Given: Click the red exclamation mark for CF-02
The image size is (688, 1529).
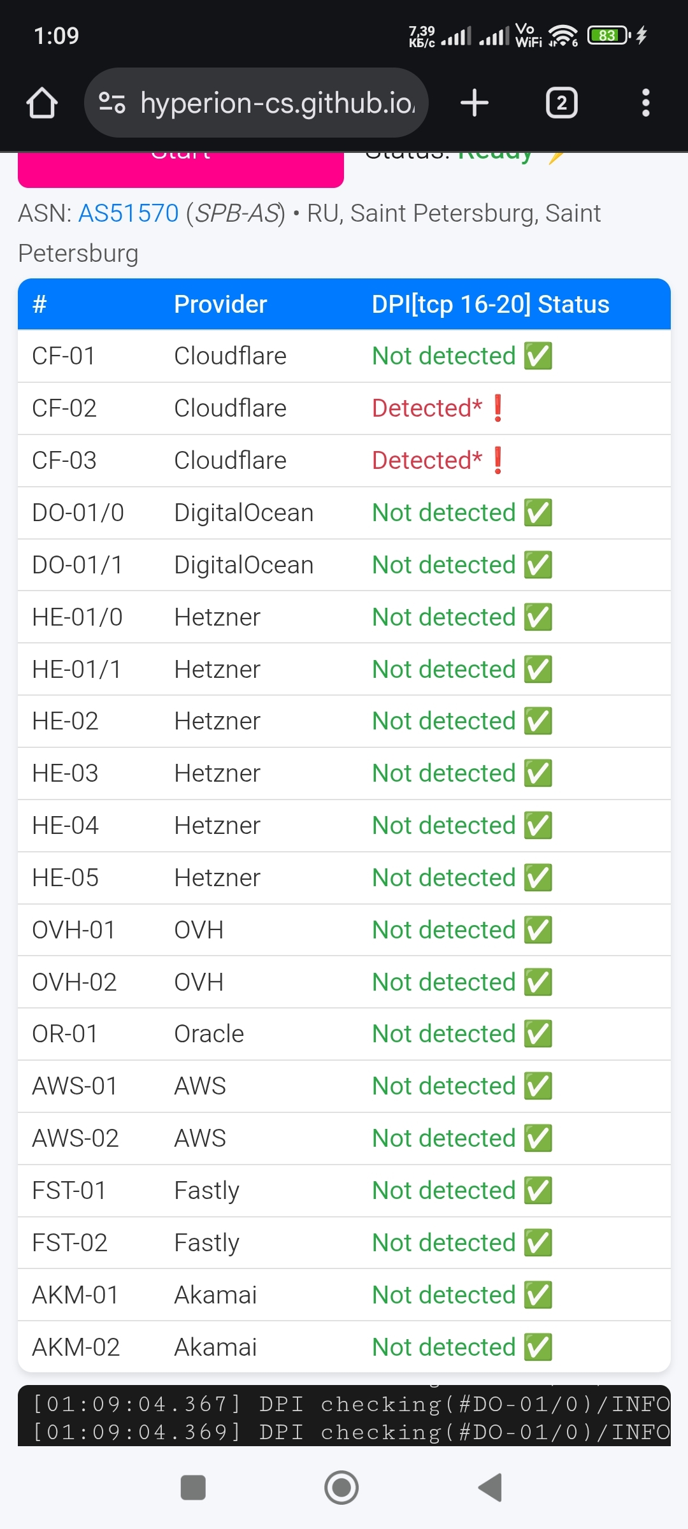Looking at the screenshot, I should [x=498, y=408].
